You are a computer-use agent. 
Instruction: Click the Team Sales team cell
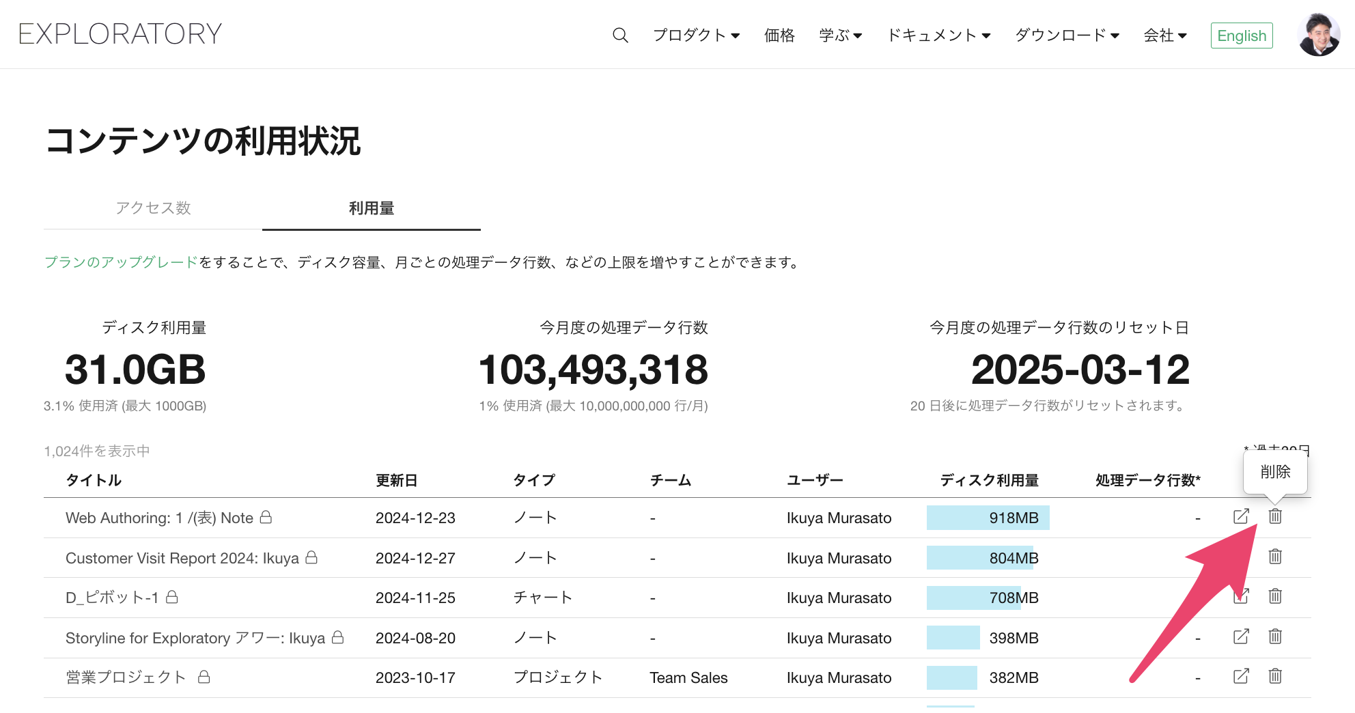(x=688, y=677)
